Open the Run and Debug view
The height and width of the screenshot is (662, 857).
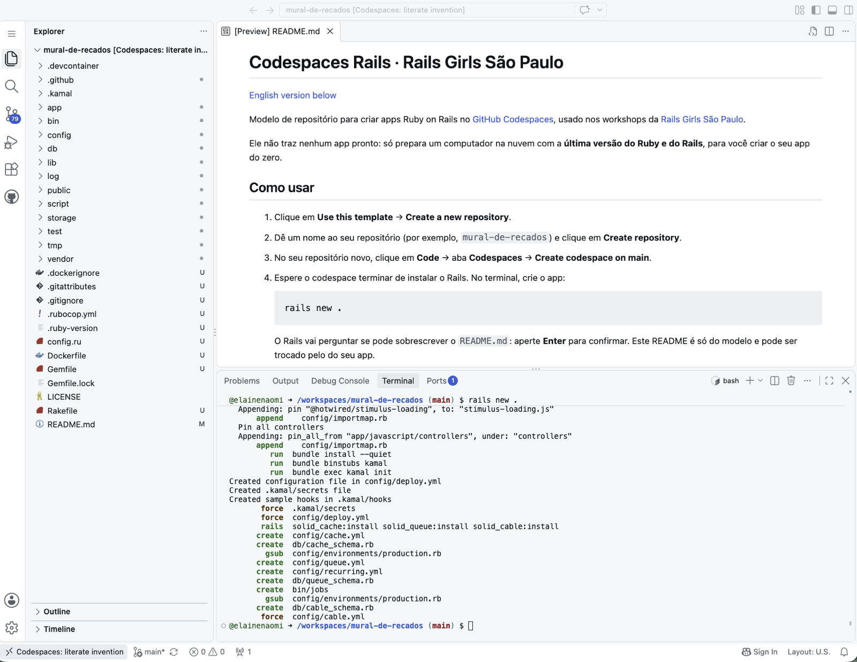point(12,142)
